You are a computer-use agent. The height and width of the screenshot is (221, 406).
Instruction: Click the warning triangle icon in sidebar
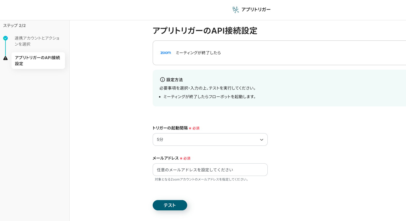pyautogui.click(x=5, y=58)
